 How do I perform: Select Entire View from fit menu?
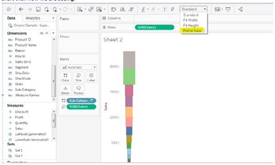click(192, 31)
